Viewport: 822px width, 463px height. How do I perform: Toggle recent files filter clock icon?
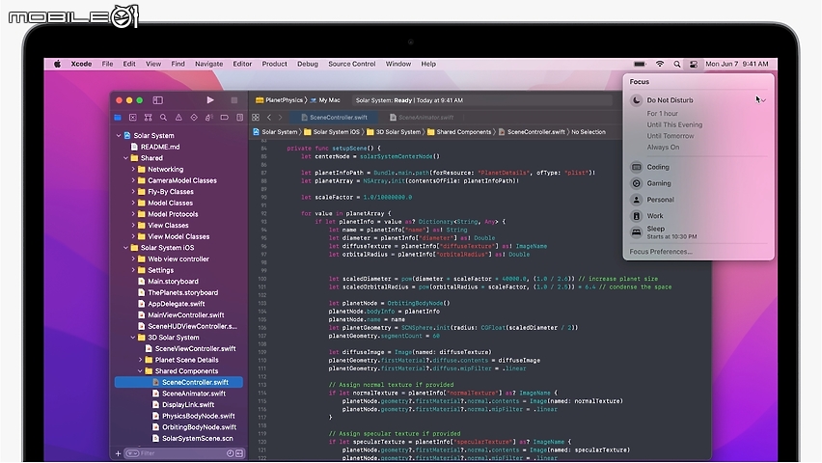[230, 453]
